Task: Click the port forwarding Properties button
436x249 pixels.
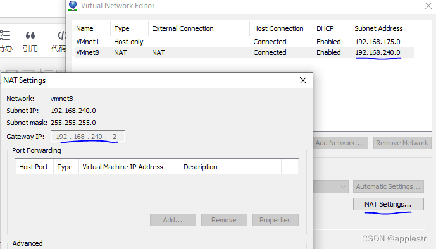Action: pyautogui.click(x=275, y=220)
